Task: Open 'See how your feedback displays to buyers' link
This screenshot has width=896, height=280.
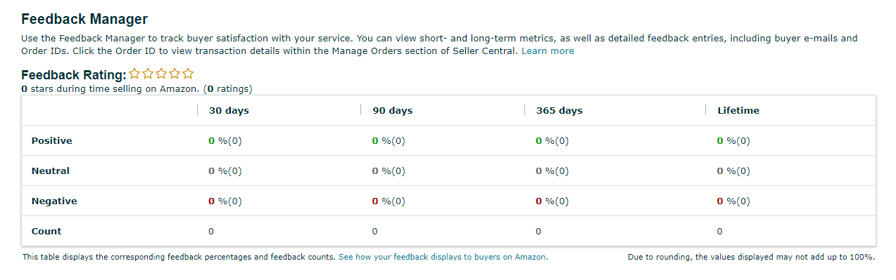Action: coord(443,257)
